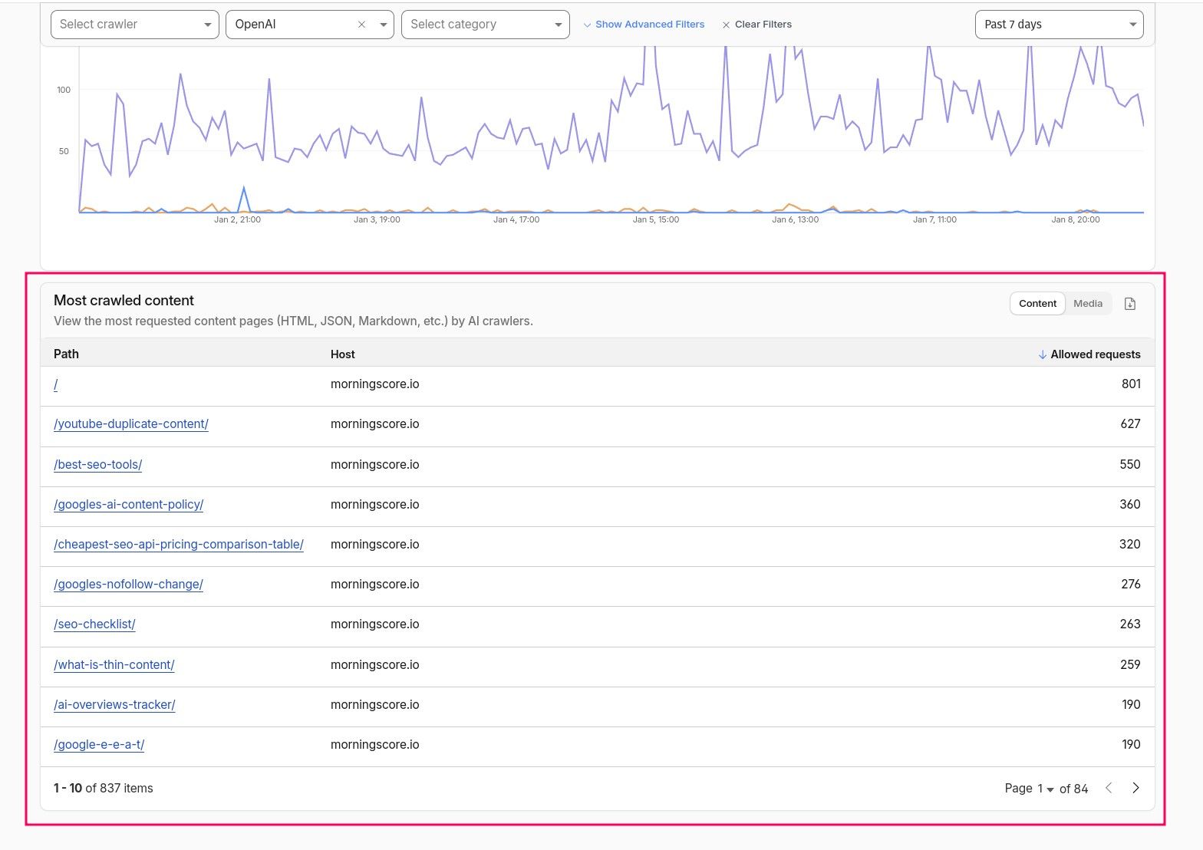Go to next page of results
Screen dimensions: 1203x850
[x=1135, y=788]
